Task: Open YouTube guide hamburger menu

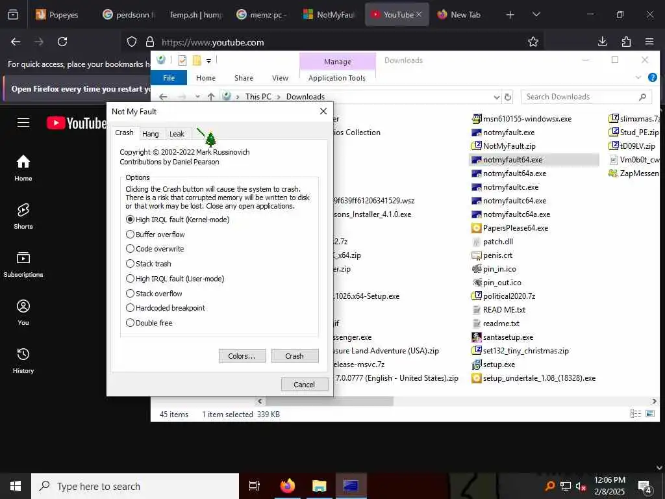Action: [x=23, y=123]
